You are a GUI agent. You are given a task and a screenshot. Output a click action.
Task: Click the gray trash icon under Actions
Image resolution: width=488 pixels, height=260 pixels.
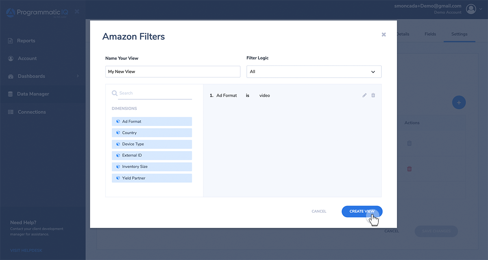[410, 143]
